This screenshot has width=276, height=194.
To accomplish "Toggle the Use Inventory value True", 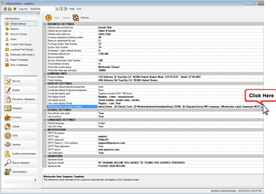I will tap(180, 117).
